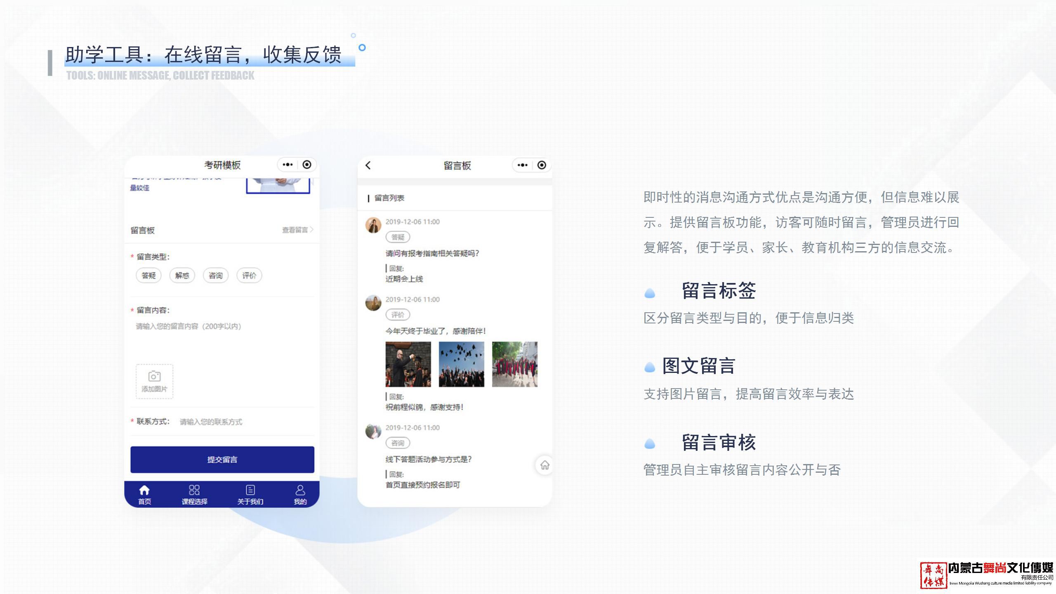Expand 查看留言 to view all messages
The width and height of the screenshot is (1056, 594).
(x=294, y=230)
